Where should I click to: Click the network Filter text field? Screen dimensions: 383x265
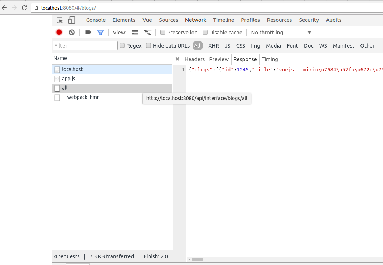pyautogui.click(x=85, y=45)
